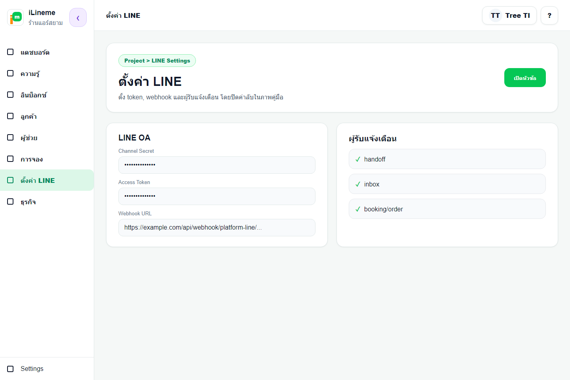Image resolution: width=570 pixels, height=380 pixels.
Task: Select ตั้งค่า LINE in the sidebar
Action: (x=47, y=180)
